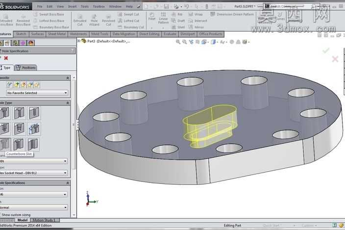
Task: Open the hole Size dropdown
Action: click(33, 194)
